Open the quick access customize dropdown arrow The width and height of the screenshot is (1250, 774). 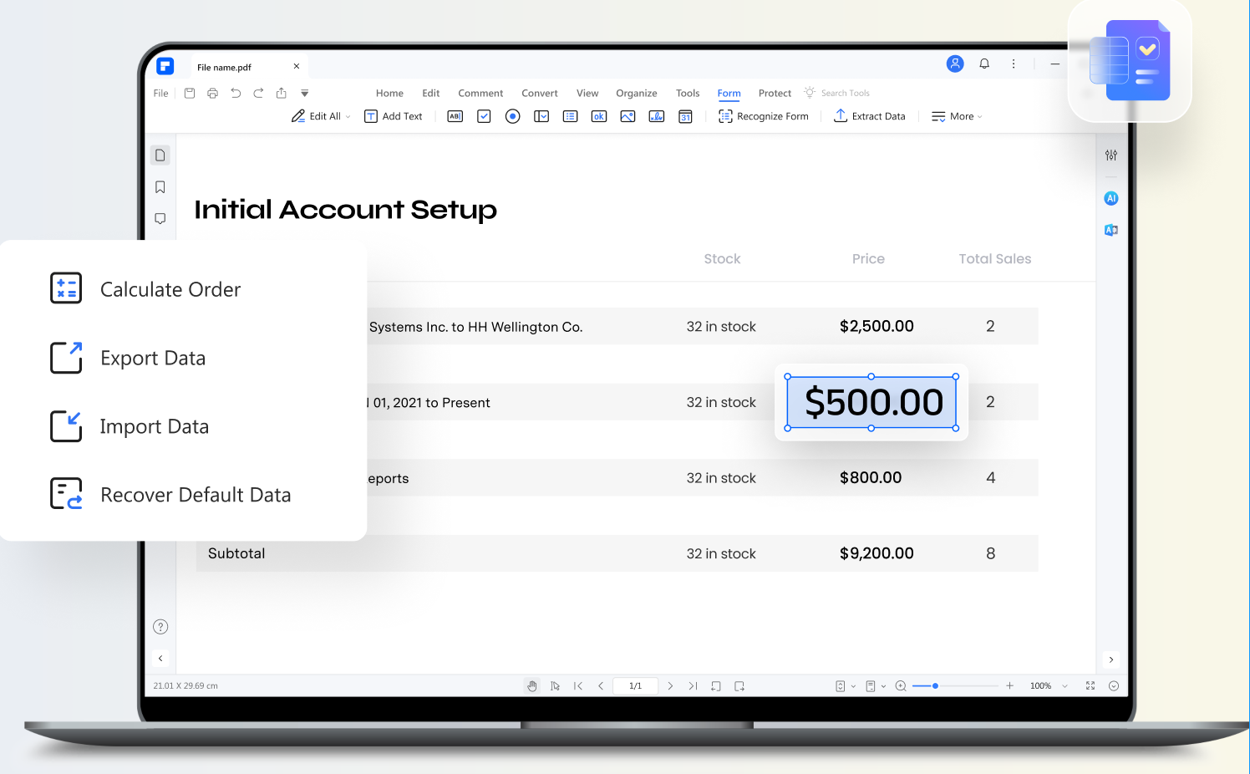pos(305,94)
